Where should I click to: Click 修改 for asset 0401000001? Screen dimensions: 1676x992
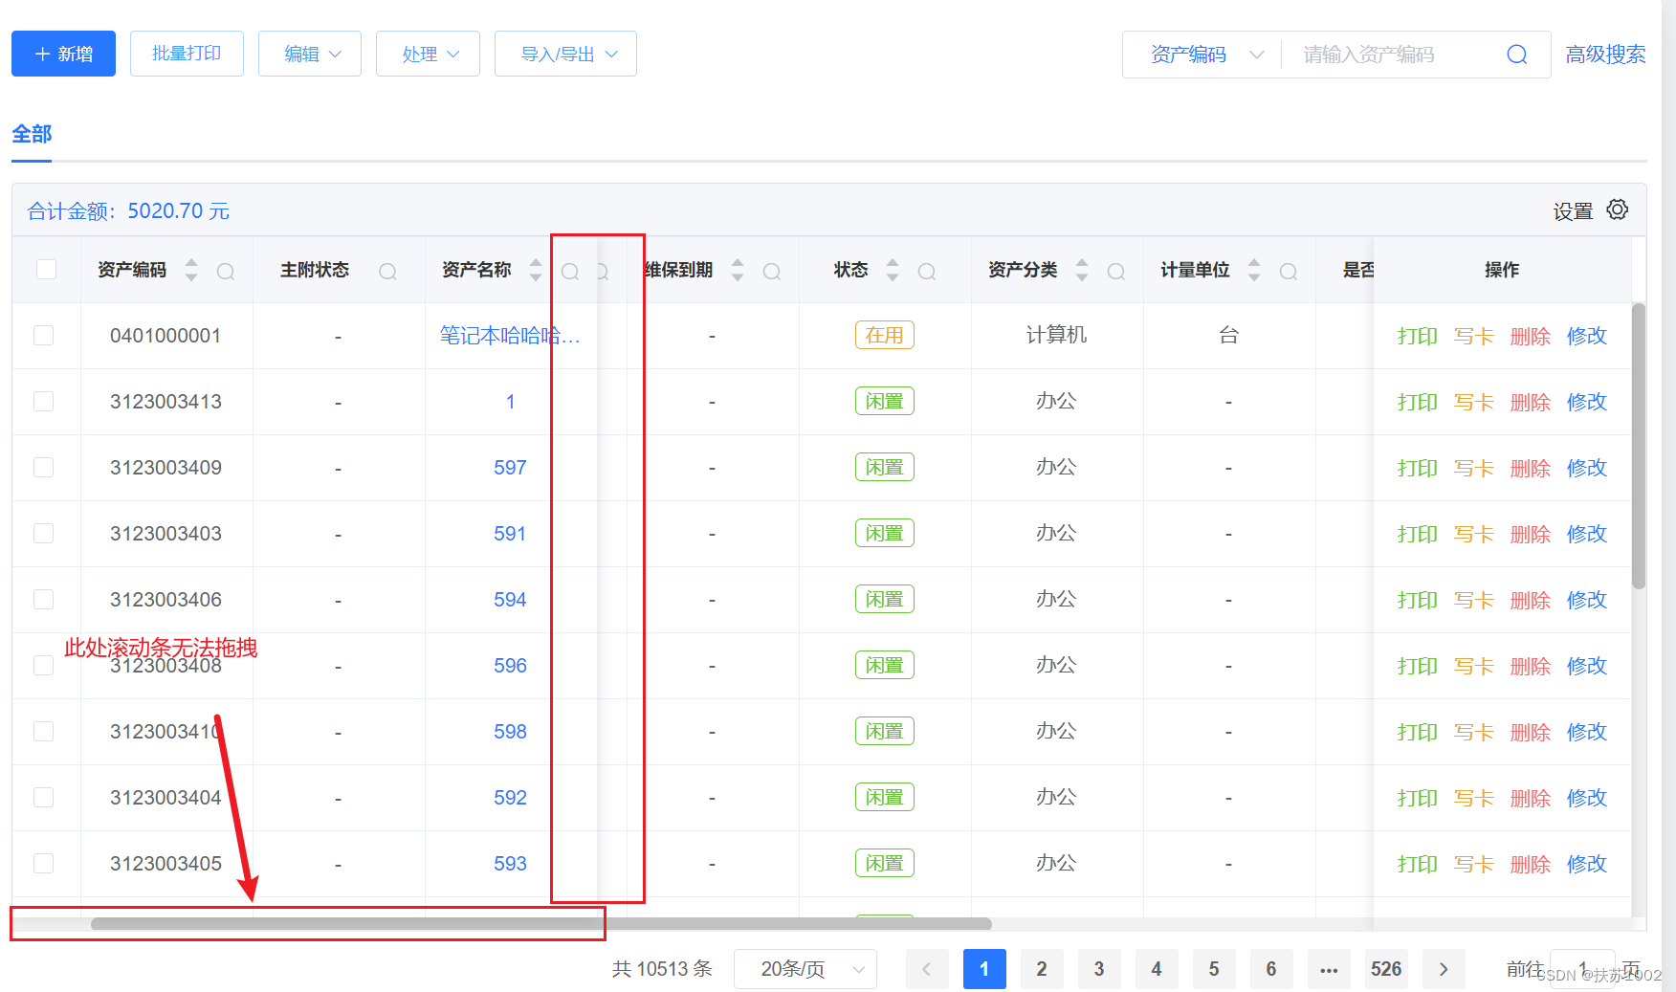pos(1586,336)
